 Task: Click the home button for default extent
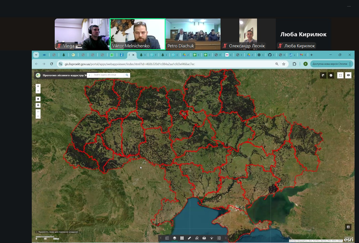click(x=38, y=99)
